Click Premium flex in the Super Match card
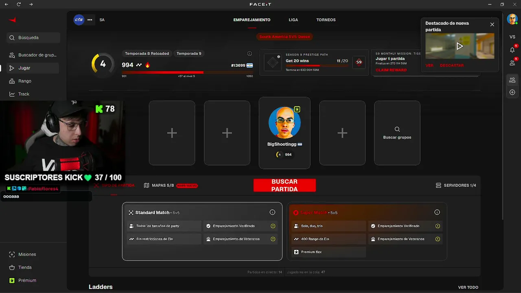 [x=328, y=252]
